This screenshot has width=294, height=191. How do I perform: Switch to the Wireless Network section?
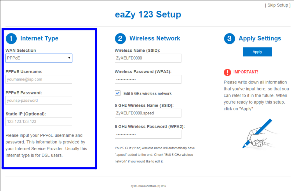[x=155, y=38]
